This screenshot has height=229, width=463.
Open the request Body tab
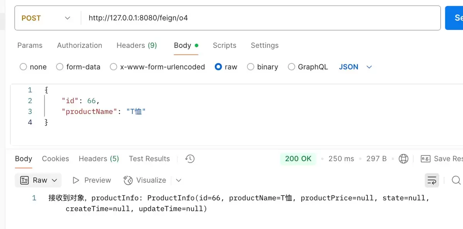pyautogui.click(x=186, y=45)
